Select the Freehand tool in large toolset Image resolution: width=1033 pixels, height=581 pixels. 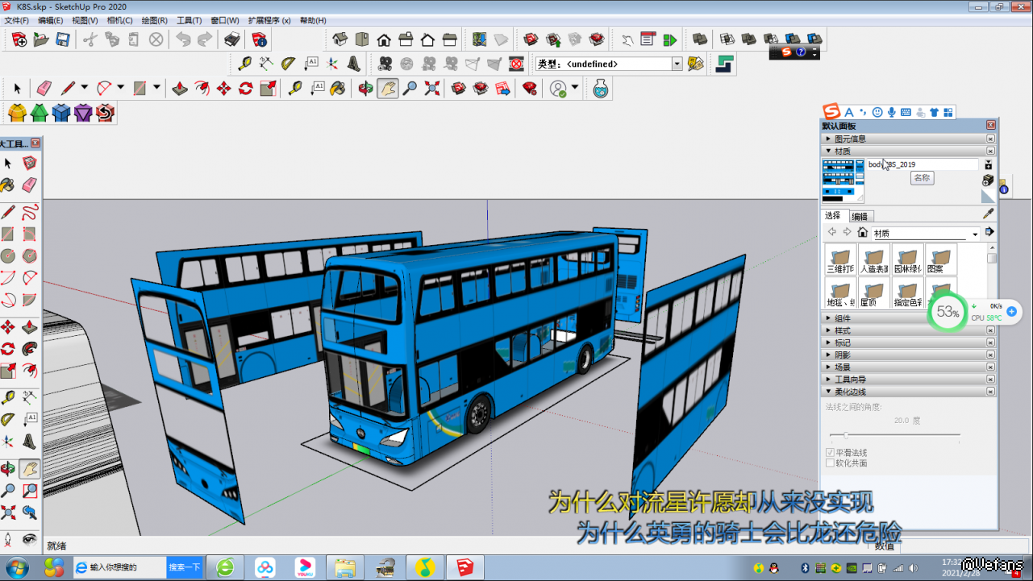tap(30, 213)
